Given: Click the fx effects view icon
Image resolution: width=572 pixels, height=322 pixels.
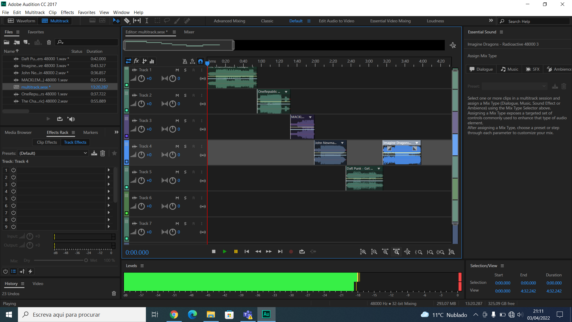Looking at the screenshot, I should coord(136,61).
